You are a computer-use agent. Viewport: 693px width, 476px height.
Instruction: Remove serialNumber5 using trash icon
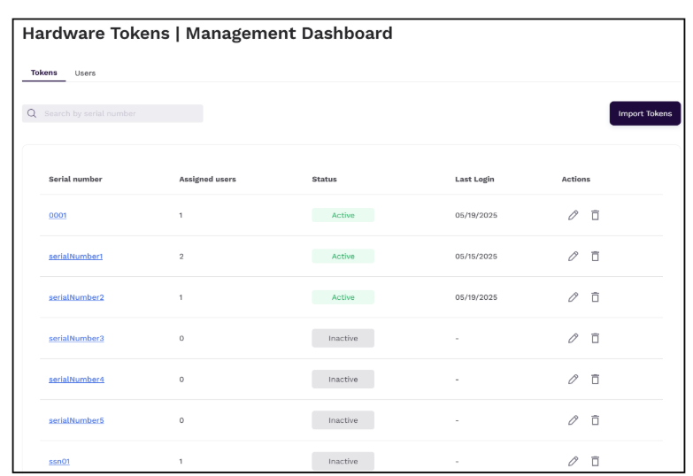click(595, 420)
